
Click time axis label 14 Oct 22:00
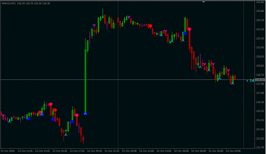(233, 151)
